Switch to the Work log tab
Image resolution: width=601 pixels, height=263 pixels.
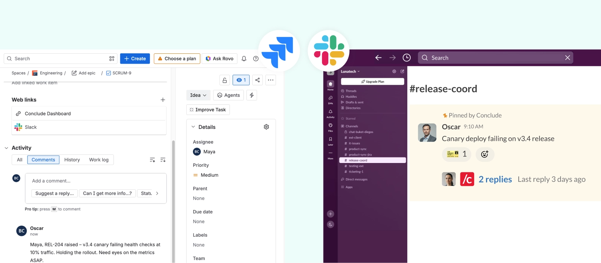[99, 160]
